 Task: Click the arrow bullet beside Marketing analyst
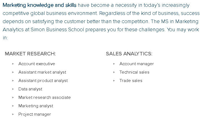click(x=13, y=106)
